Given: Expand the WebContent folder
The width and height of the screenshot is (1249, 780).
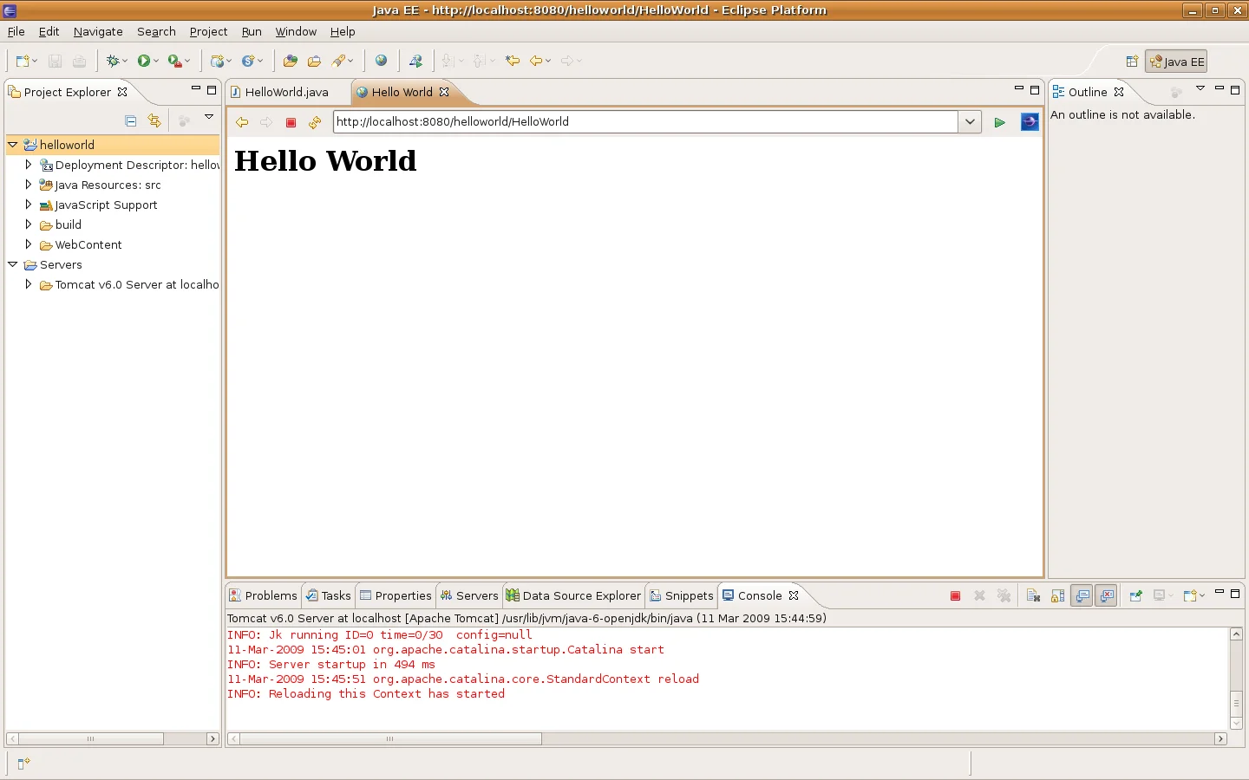Looking at the screenshot, I should point(29,244).
